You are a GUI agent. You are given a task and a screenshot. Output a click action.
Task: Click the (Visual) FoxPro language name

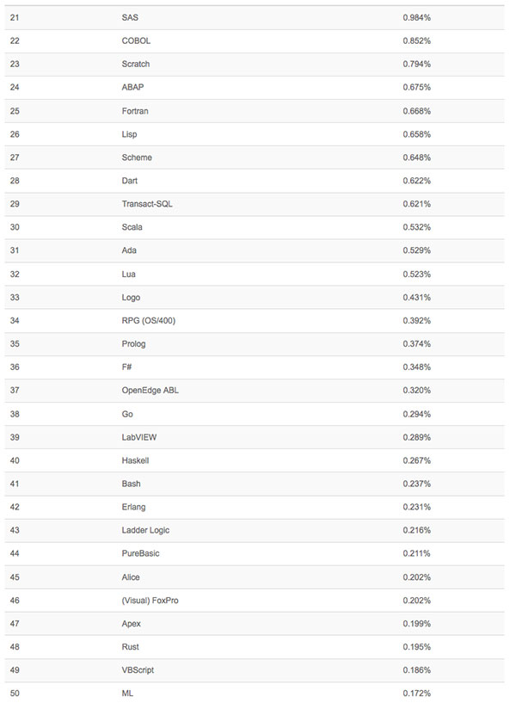(150, 601)
